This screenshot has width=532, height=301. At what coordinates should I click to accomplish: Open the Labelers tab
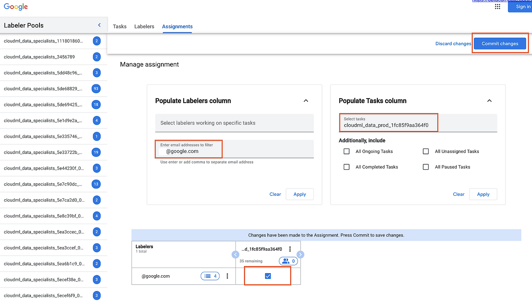(144, 27)
